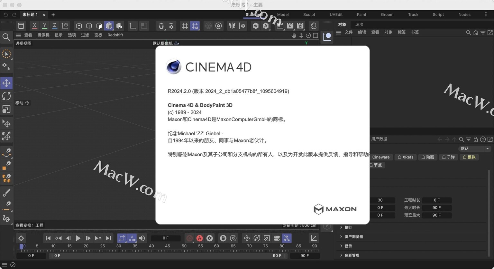Toggle the coordinate system icon
This screenshot has height=269, width=494.
point(65,26)
